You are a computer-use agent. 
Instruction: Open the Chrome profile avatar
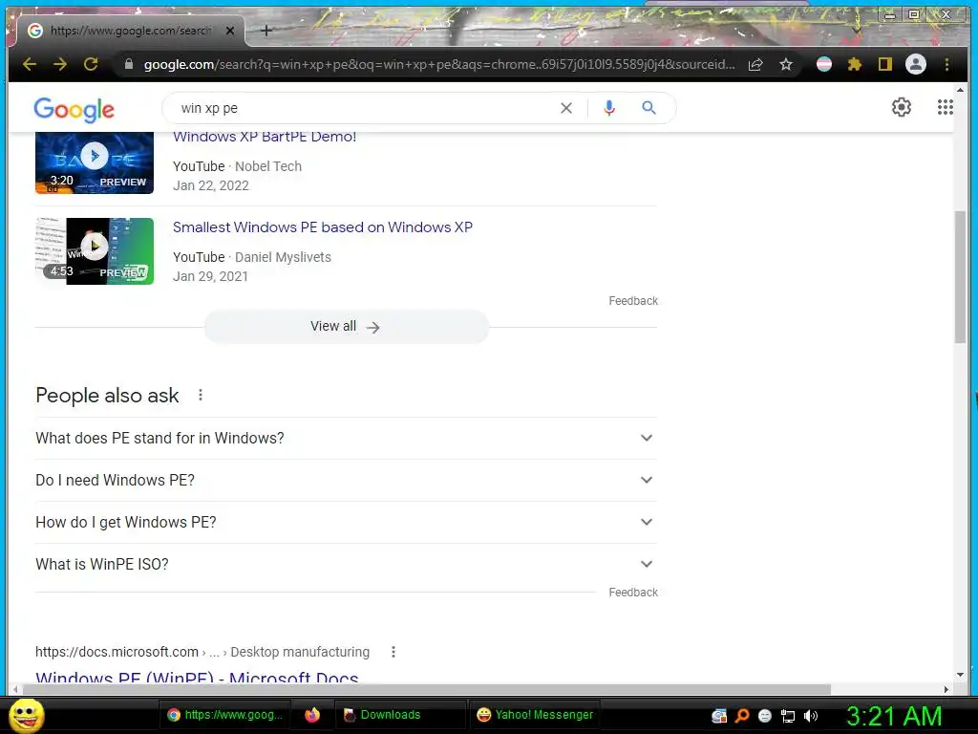click(916, 64)
